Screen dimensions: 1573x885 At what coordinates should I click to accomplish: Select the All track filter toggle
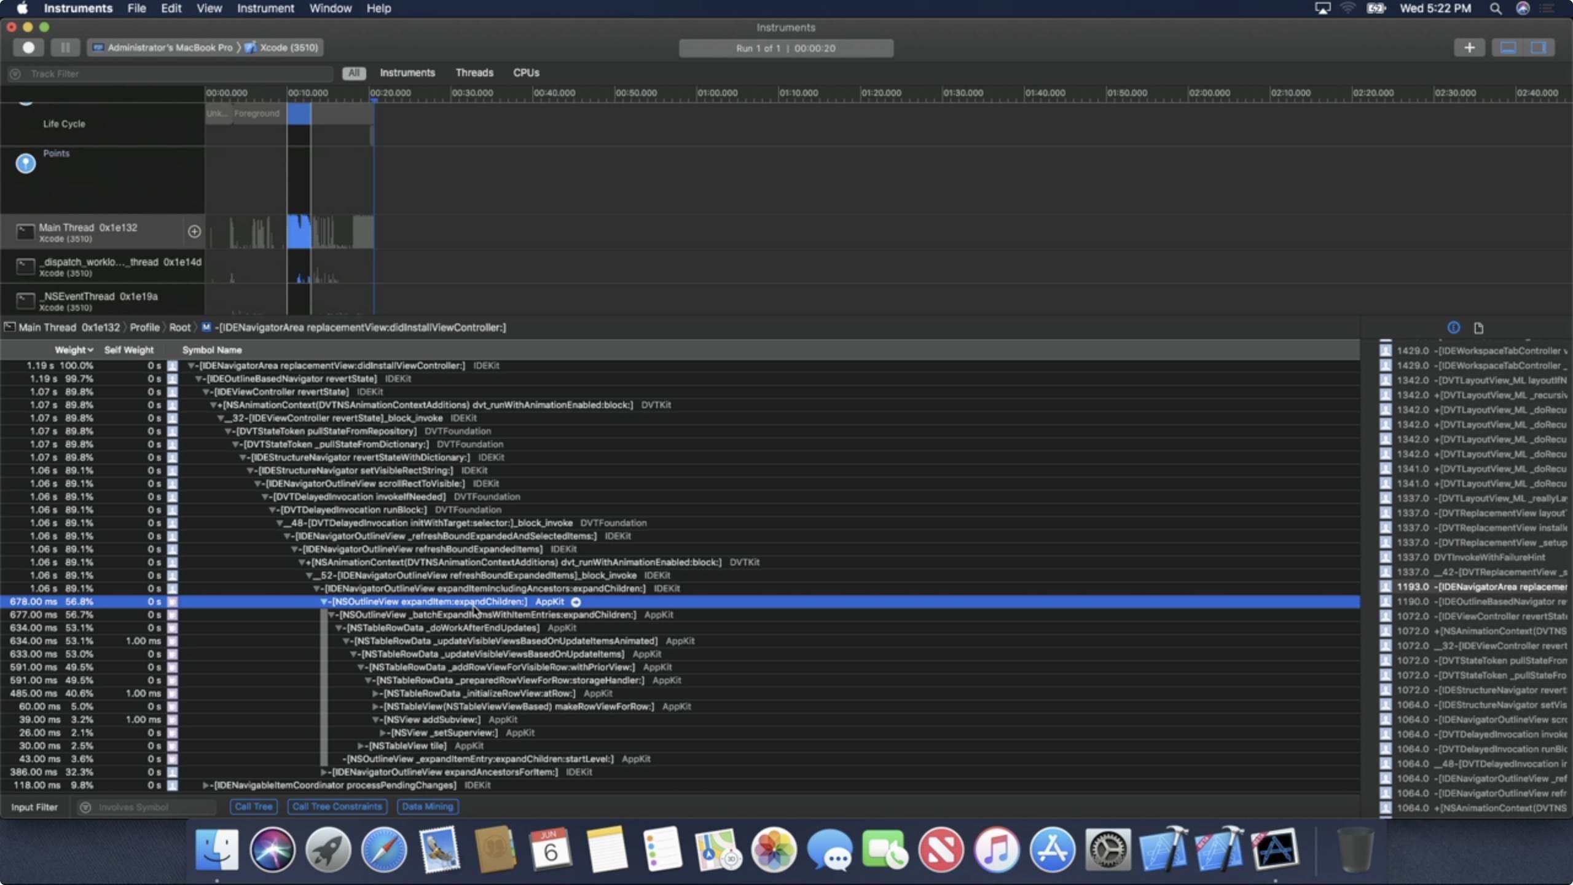354,73
